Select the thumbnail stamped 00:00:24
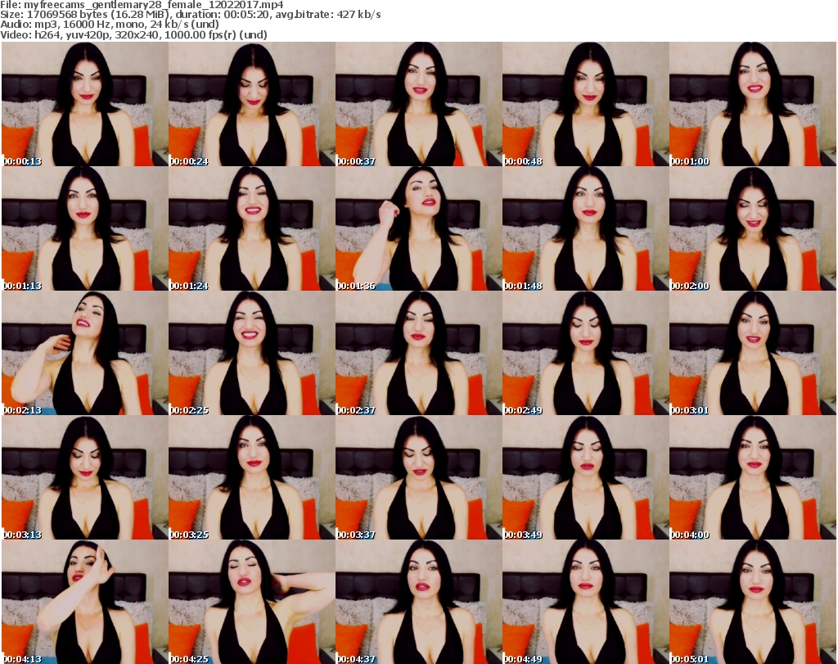The width and height of the screenshot is (838, 664). [x=252, y=104]
